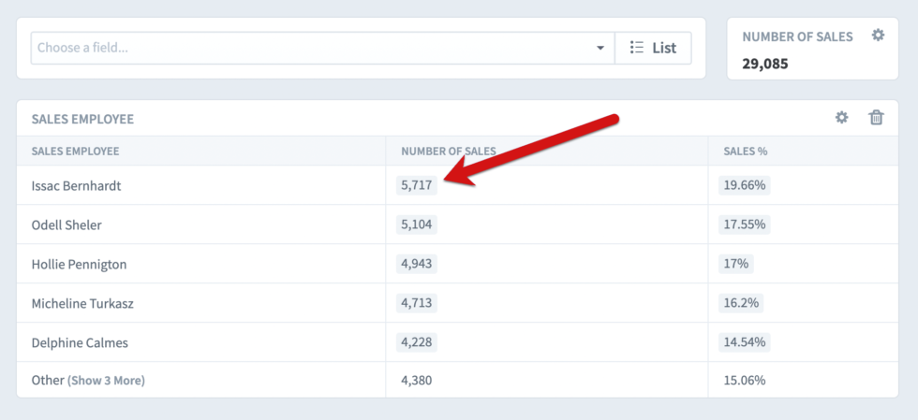The width and height of the screenshot is (918, 420).
Task: Expand the Choose a field dropdown arrow
Action: (x=600, y=49)
